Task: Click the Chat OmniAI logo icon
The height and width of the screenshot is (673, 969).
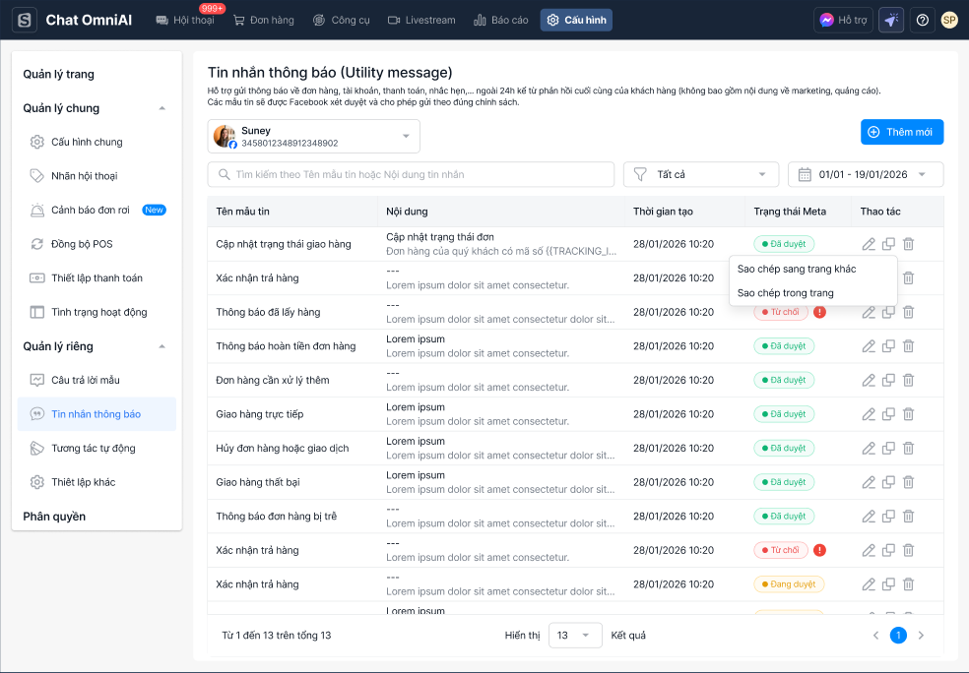Action: pos(25,20)
